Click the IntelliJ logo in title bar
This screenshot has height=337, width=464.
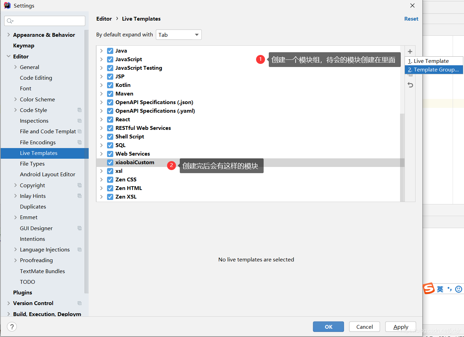pyautogui.click(x=7, y=5)
